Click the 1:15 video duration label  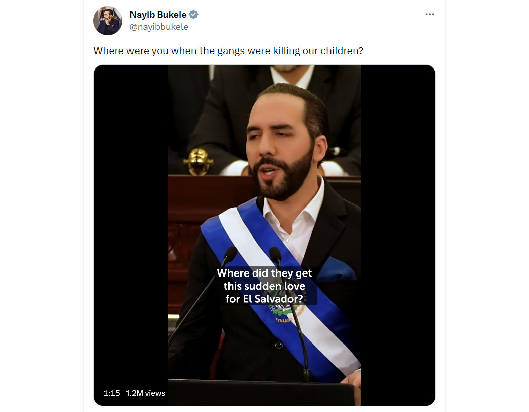point(112,393)
